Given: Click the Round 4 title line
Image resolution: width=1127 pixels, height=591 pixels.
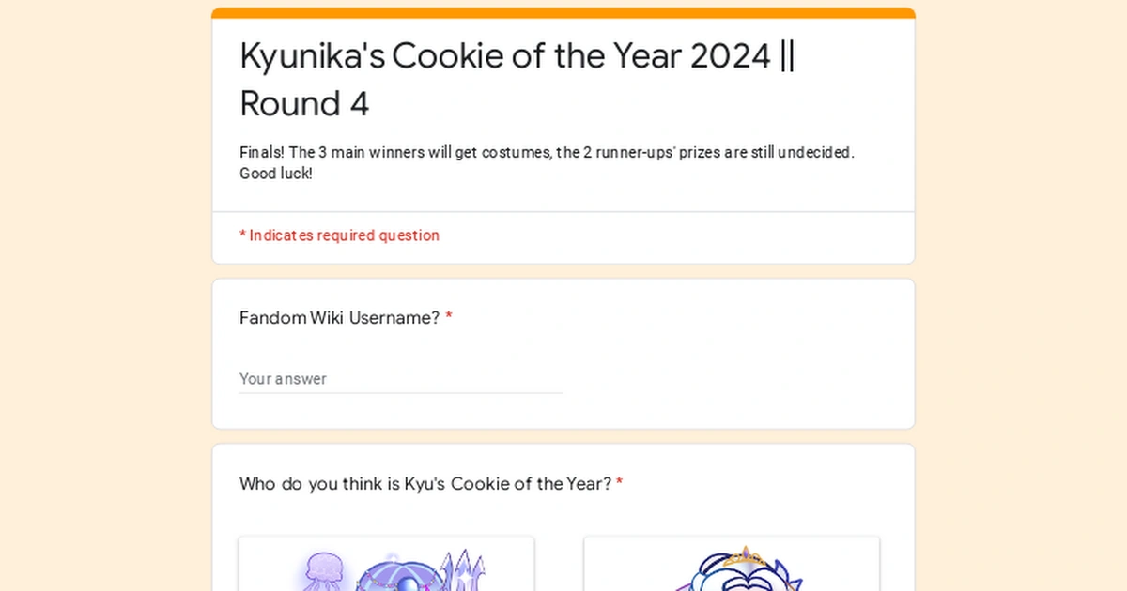Looking at the screenshot, I should click(304, 103).
